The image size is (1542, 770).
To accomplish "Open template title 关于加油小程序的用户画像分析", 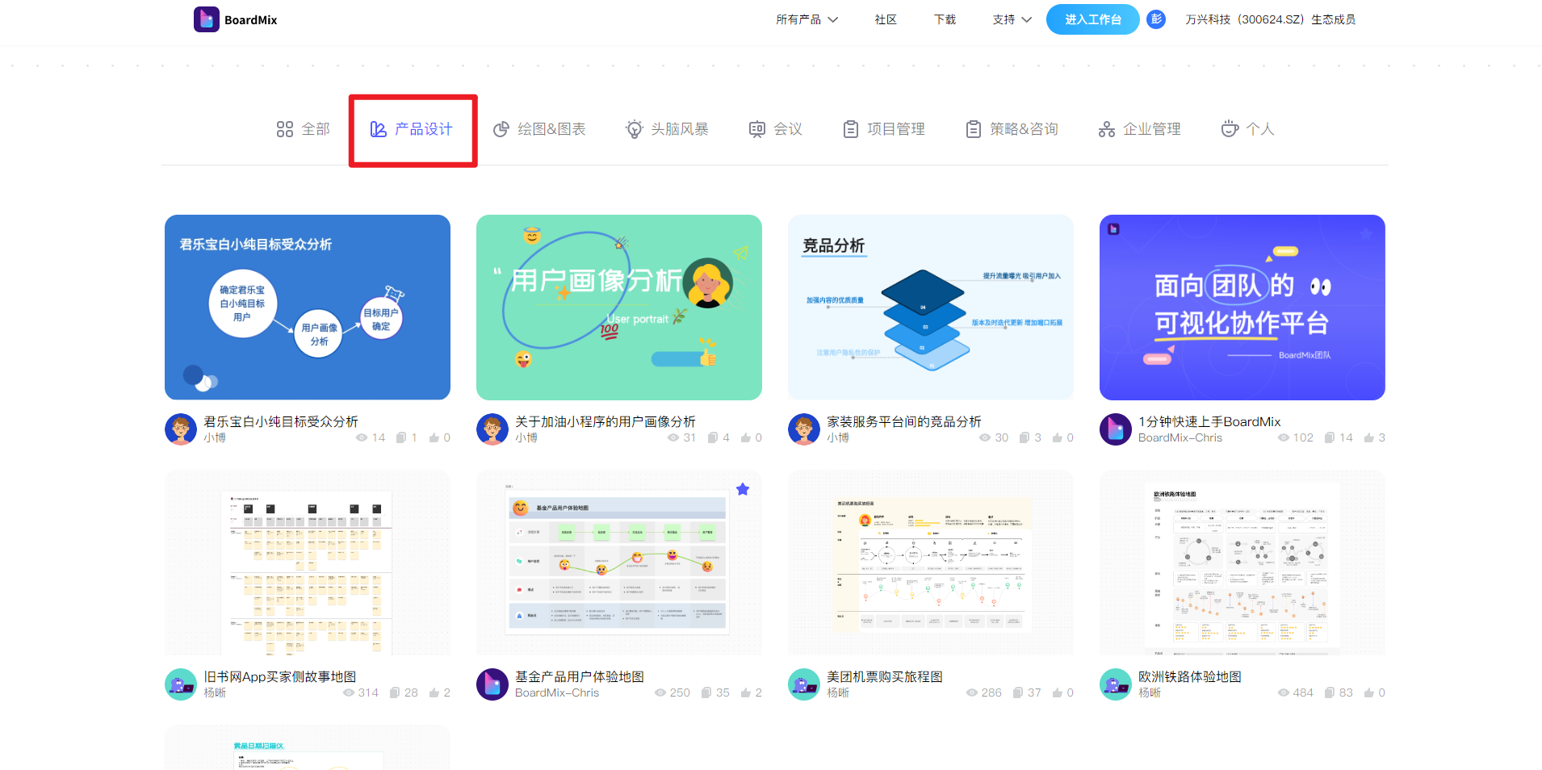I will [x=605, y=421].
